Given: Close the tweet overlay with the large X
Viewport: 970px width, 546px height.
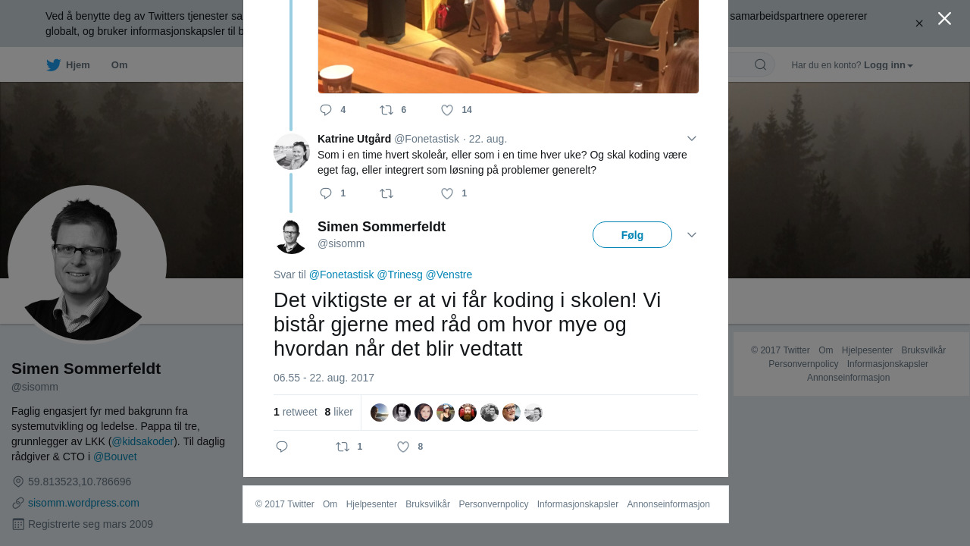Looking at the screenshot, I should pyautogui.click(x=944, y=18).
